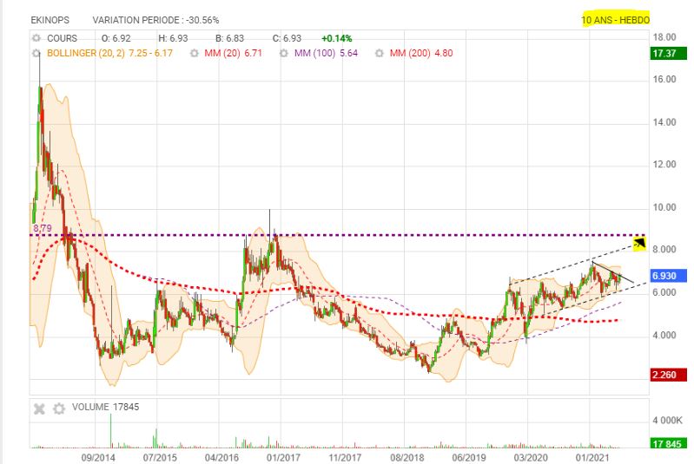Click the 11/2017 date axis label

point(345,458)
